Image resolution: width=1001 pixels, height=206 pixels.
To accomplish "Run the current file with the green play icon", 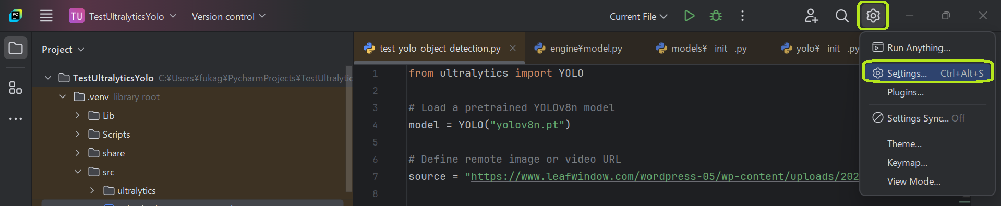I will coord(689,16).
